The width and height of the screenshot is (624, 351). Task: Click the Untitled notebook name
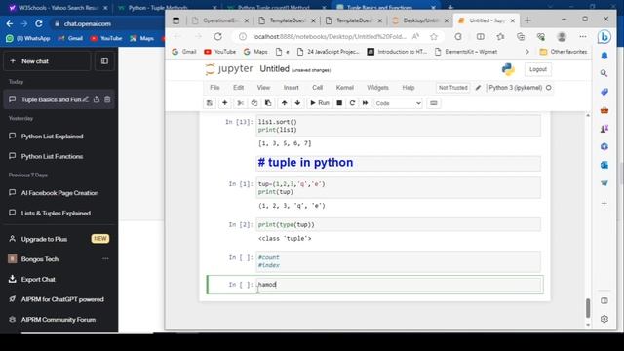[274, 69]
